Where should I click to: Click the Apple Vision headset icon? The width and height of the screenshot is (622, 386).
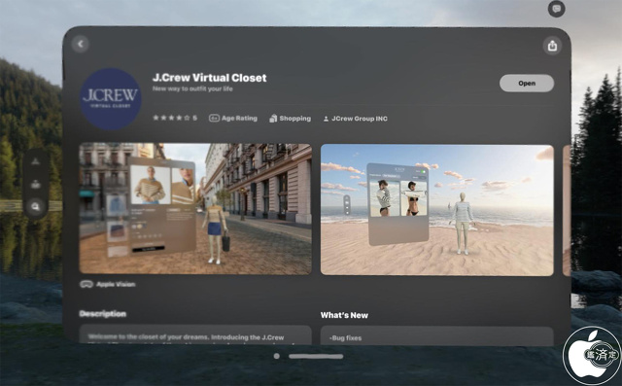86,284
